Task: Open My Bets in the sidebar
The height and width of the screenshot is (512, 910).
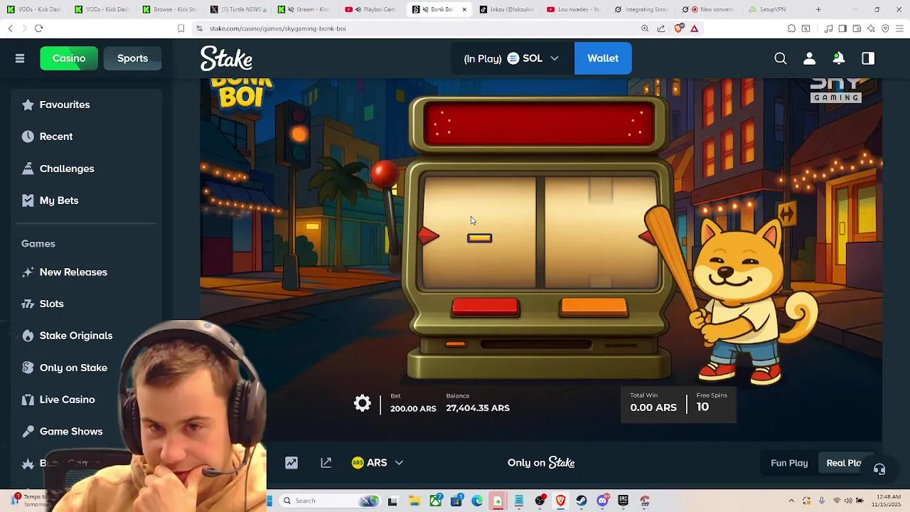Action: point(59,201)
